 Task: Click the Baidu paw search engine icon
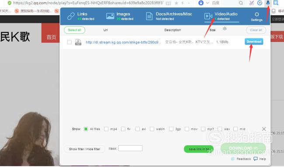click(201, 3)
